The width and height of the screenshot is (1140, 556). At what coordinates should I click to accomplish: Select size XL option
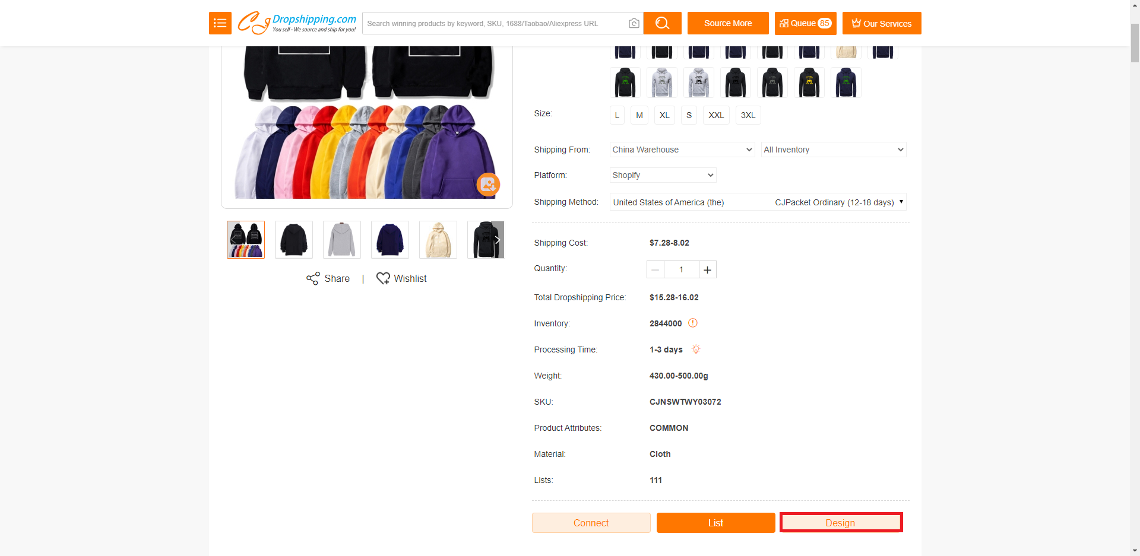pyautogui.click(x=664, y=115)
